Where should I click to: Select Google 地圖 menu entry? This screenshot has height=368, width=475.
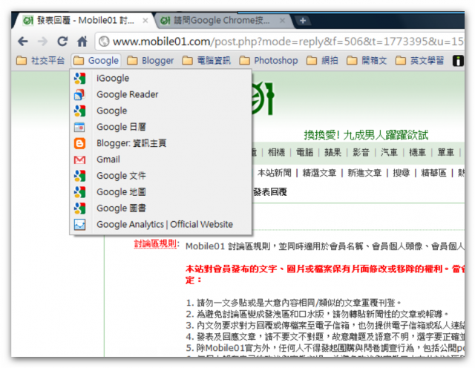(x=161, y=192)
